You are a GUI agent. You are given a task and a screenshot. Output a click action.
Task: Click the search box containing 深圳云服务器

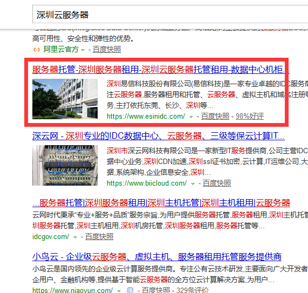click(x=170, y=15)
